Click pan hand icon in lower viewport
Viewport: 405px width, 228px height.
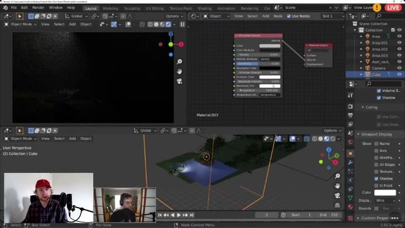click(337, 186)
